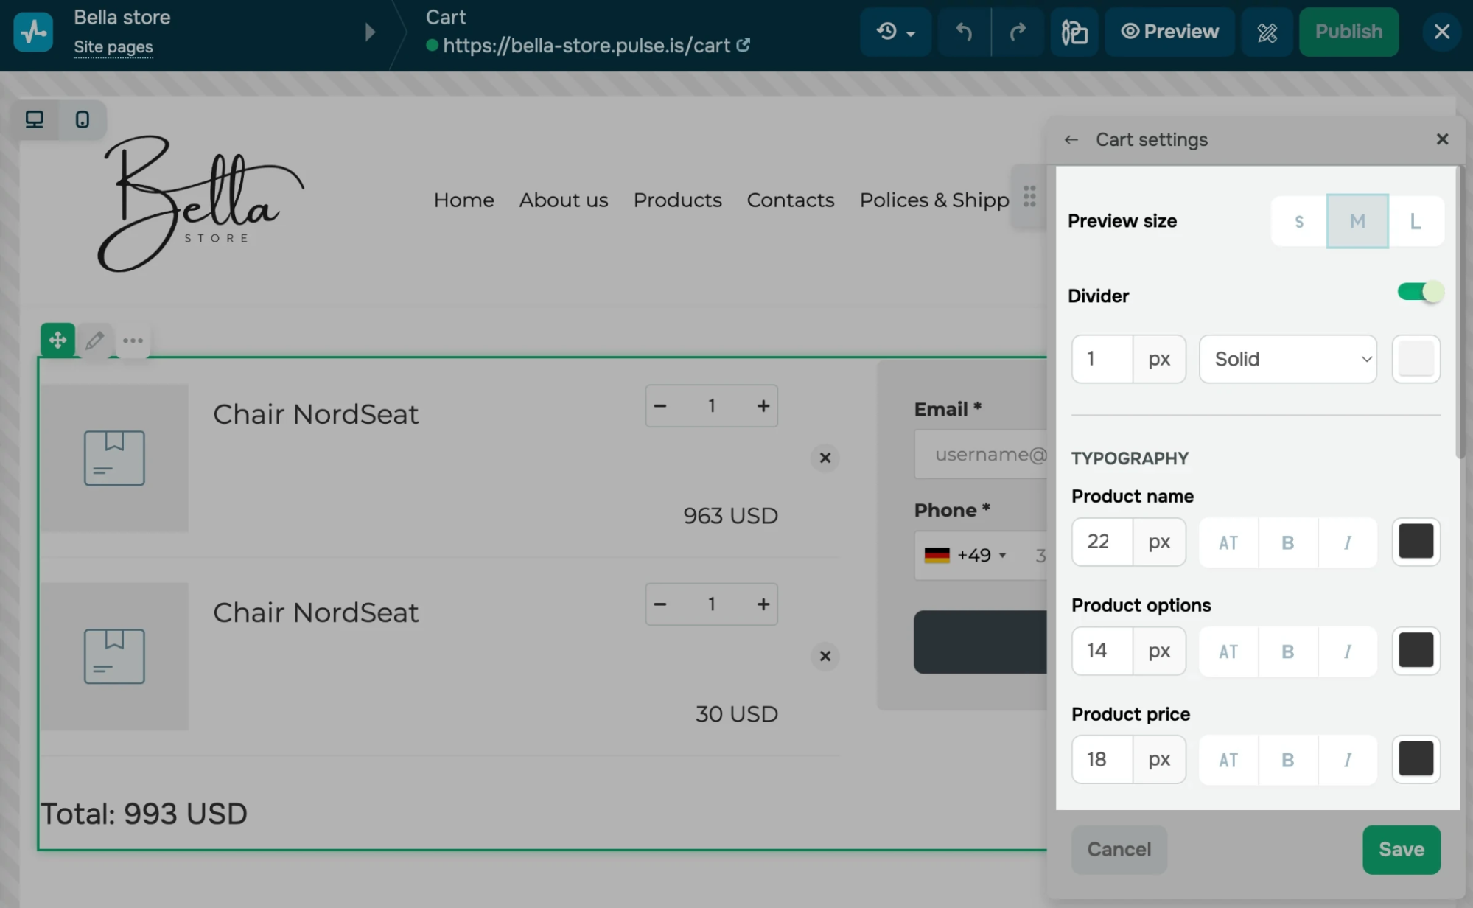Screen dimensions: 1473x908
Task: Select the Products navigation item
Action: pyautogui.click(x=676, y=200)
